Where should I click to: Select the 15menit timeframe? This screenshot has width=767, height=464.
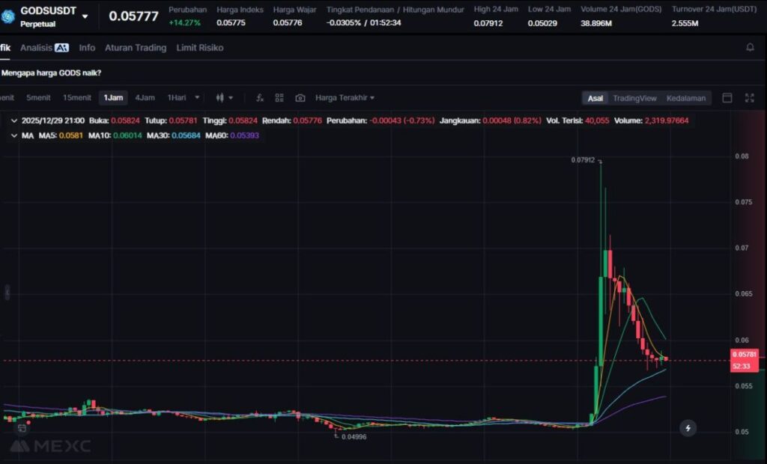tap(77, 98)
